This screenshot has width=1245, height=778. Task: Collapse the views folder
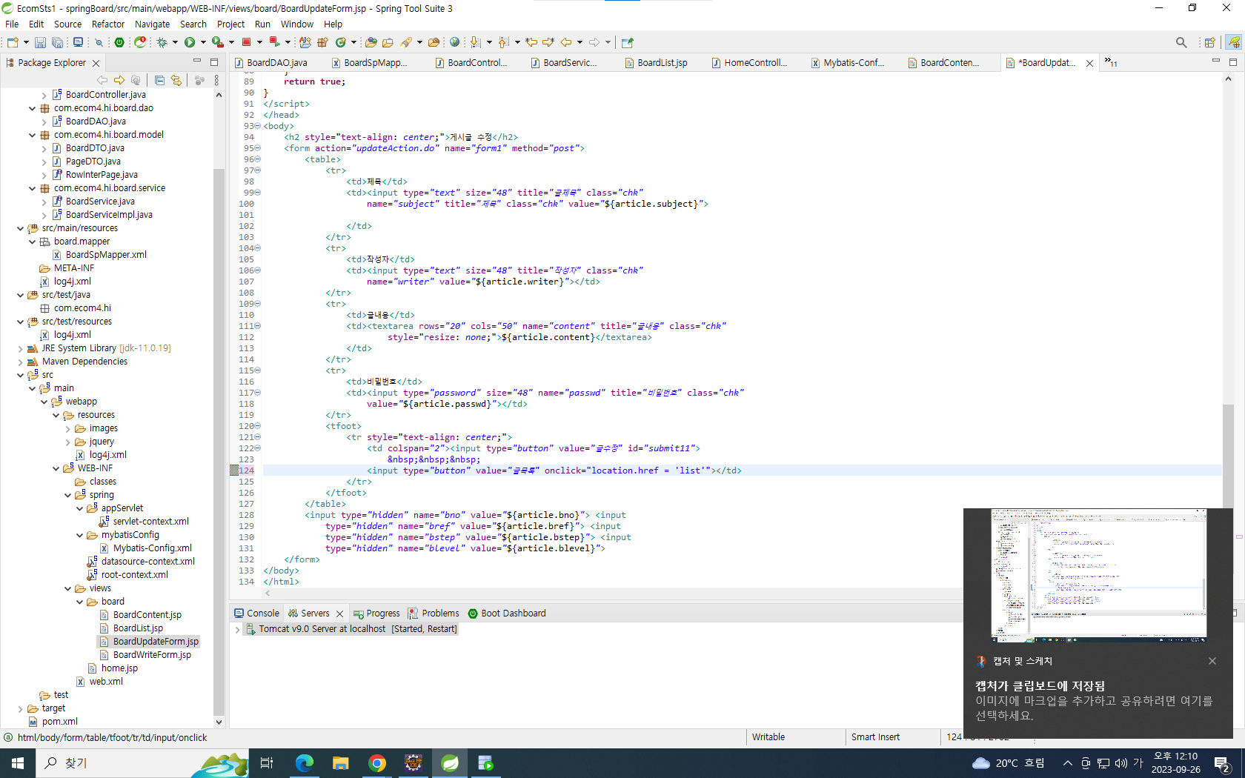(67, 588)
